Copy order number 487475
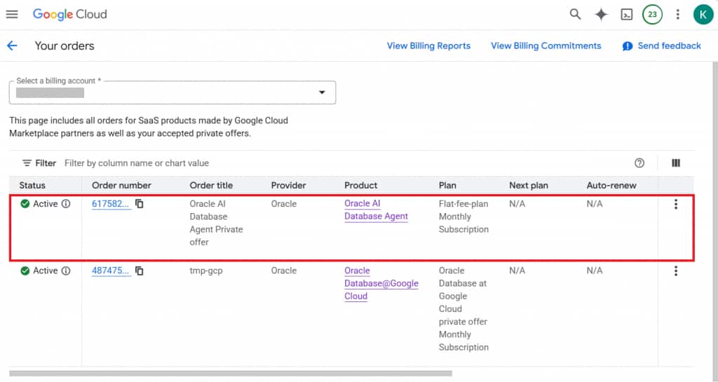The height and width of the screenshot is (382, 718). tap(140, 271)
